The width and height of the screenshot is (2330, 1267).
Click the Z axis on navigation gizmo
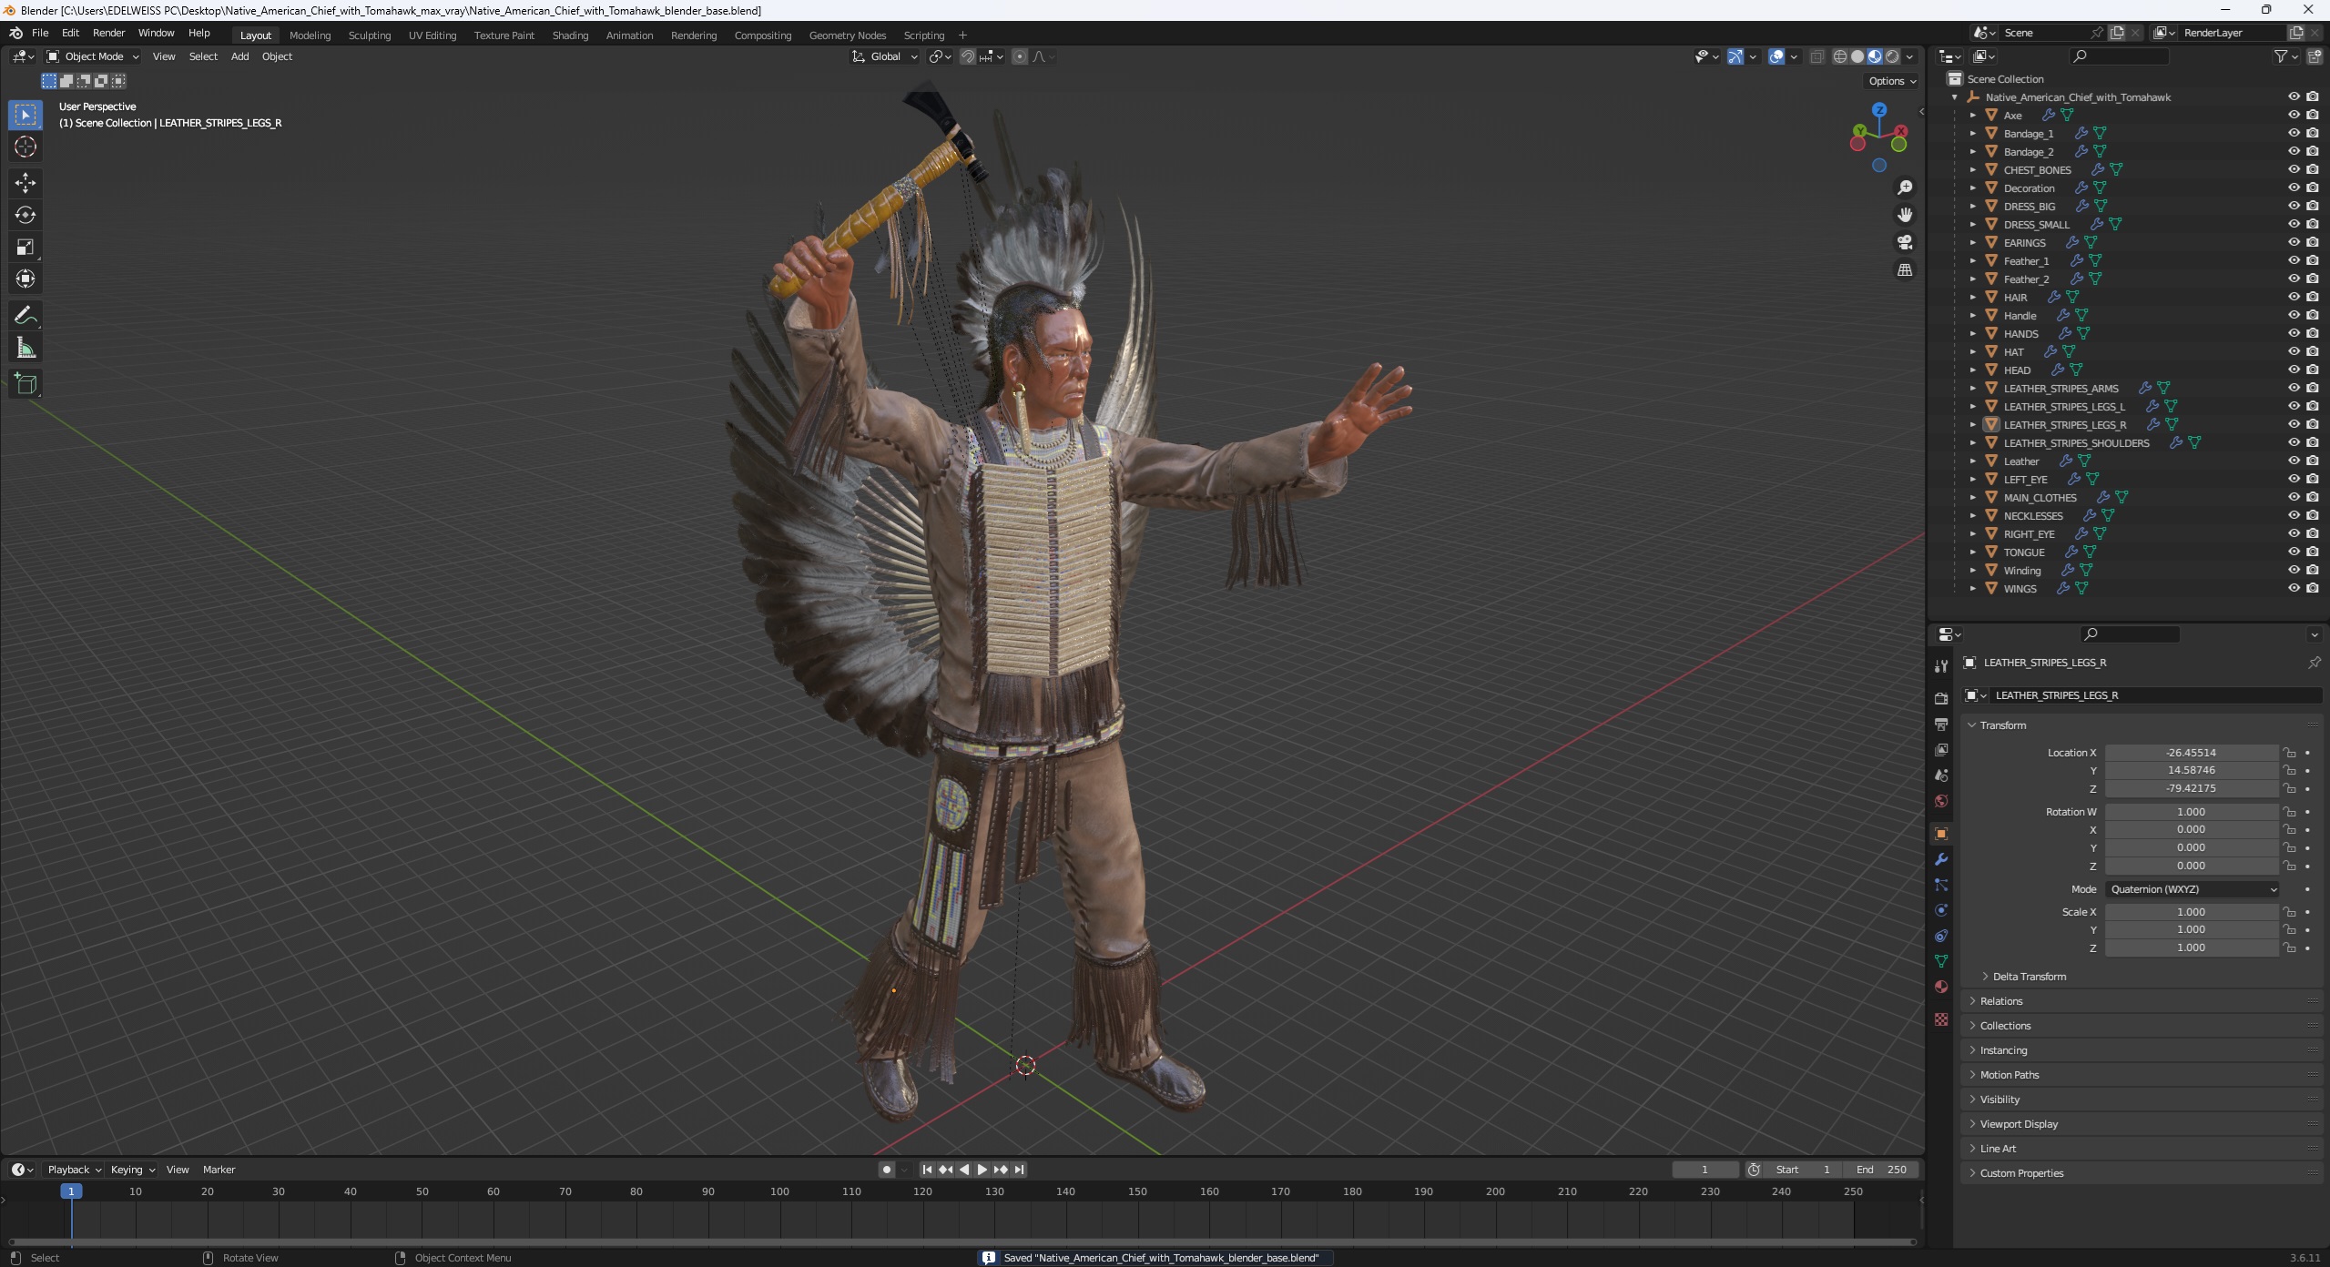pyautogui.click(x=1879, y=110)
